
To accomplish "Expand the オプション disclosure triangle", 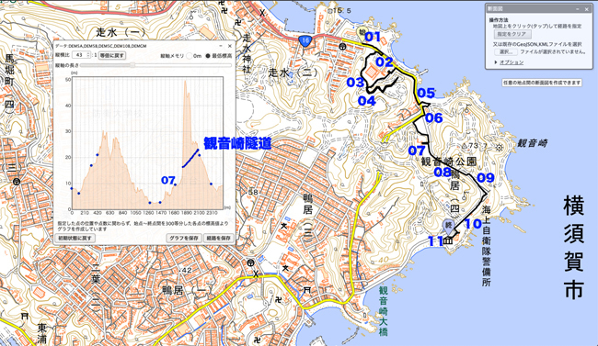I will point(496,62).
